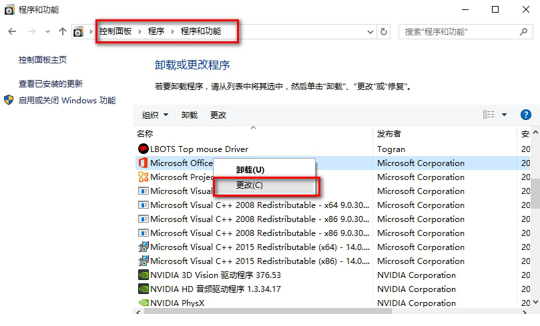540x326 pixels.
Task: Maximize the 程序和功能 window
Action: coord(495,9)
